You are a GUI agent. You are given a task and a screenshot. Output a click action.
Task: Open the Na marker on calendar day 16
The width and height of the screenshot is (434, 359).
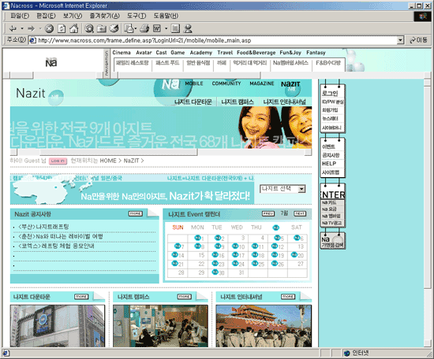[215, 254]
